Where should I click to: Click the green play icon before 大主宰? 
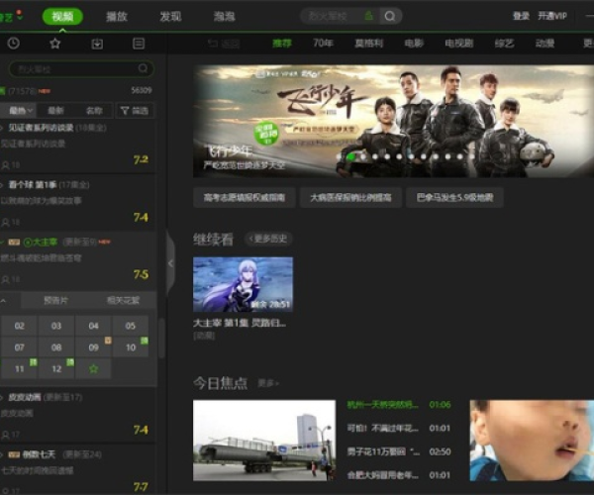[x=28, y=243]
